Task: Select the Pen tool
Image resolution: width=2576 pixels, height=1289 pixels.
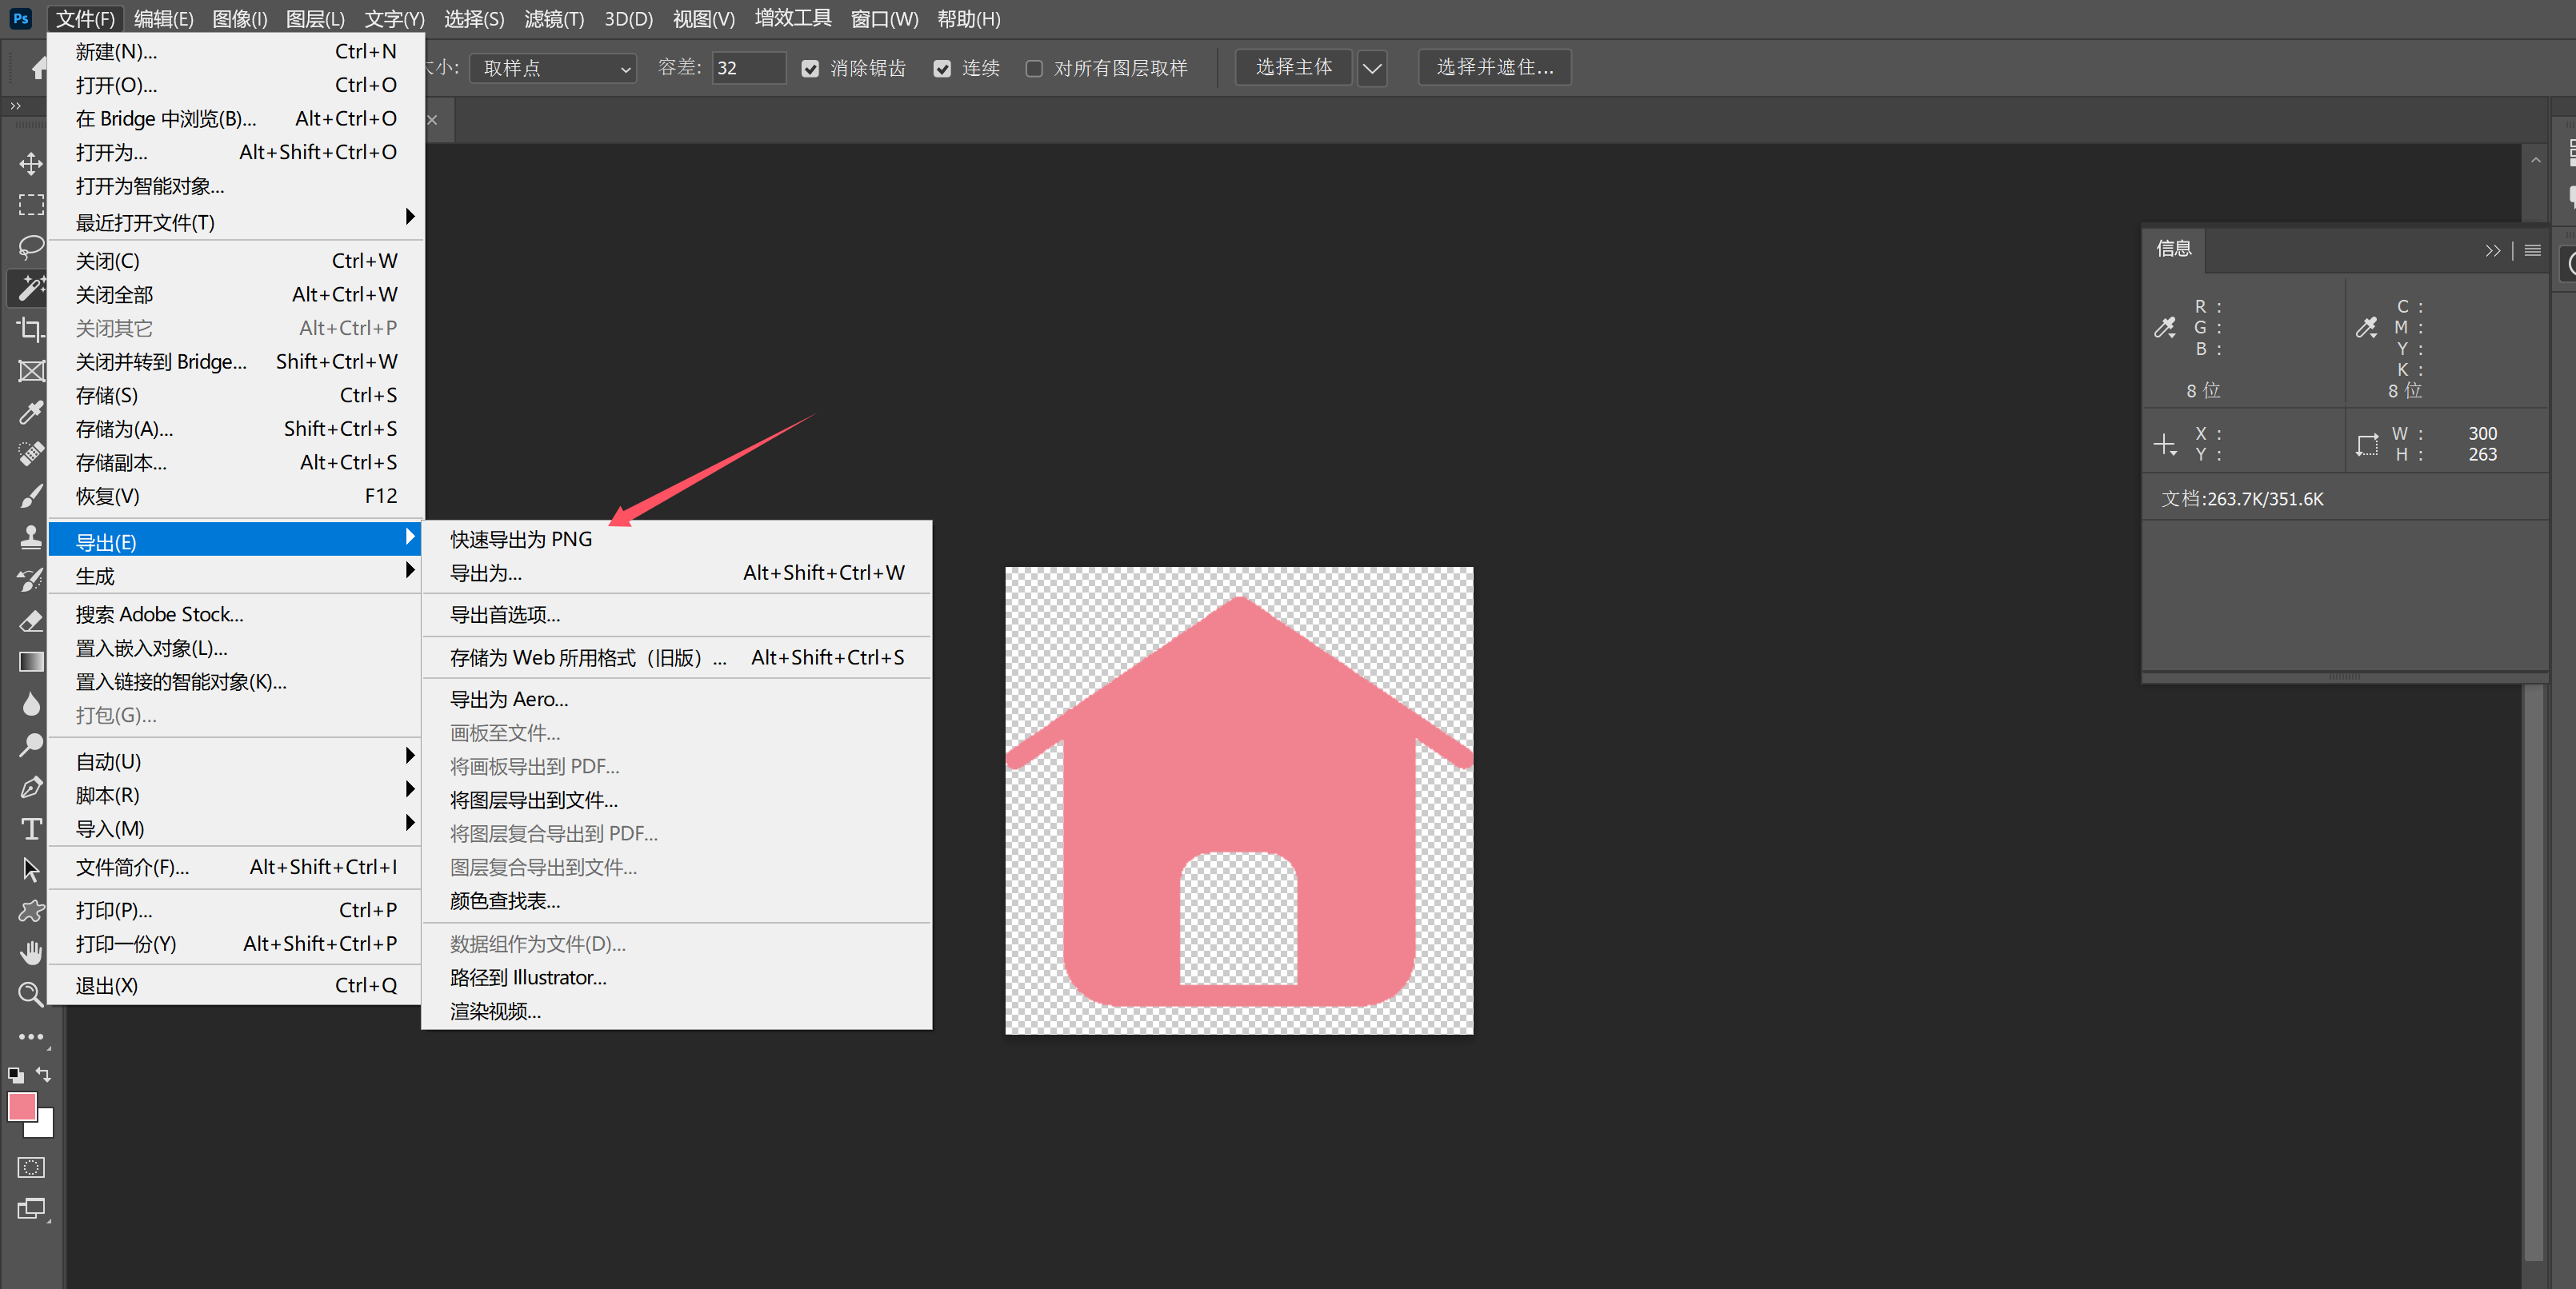Action: (x=31, y=786)
